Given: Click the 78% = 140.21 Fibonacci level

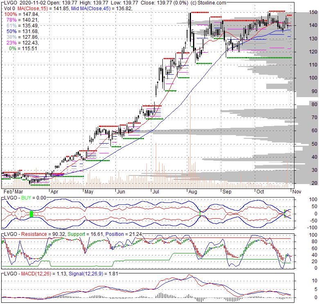Looking at the screenshot, I should point(22,20).
